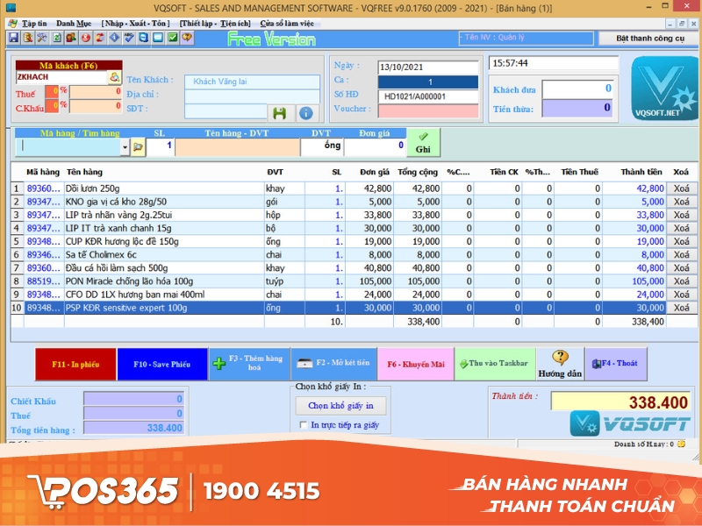Open the [Thiết lập - Tiện ích] menu
Image resolution: width=702 pixels, height=526 pixels.
click(215, 24)
